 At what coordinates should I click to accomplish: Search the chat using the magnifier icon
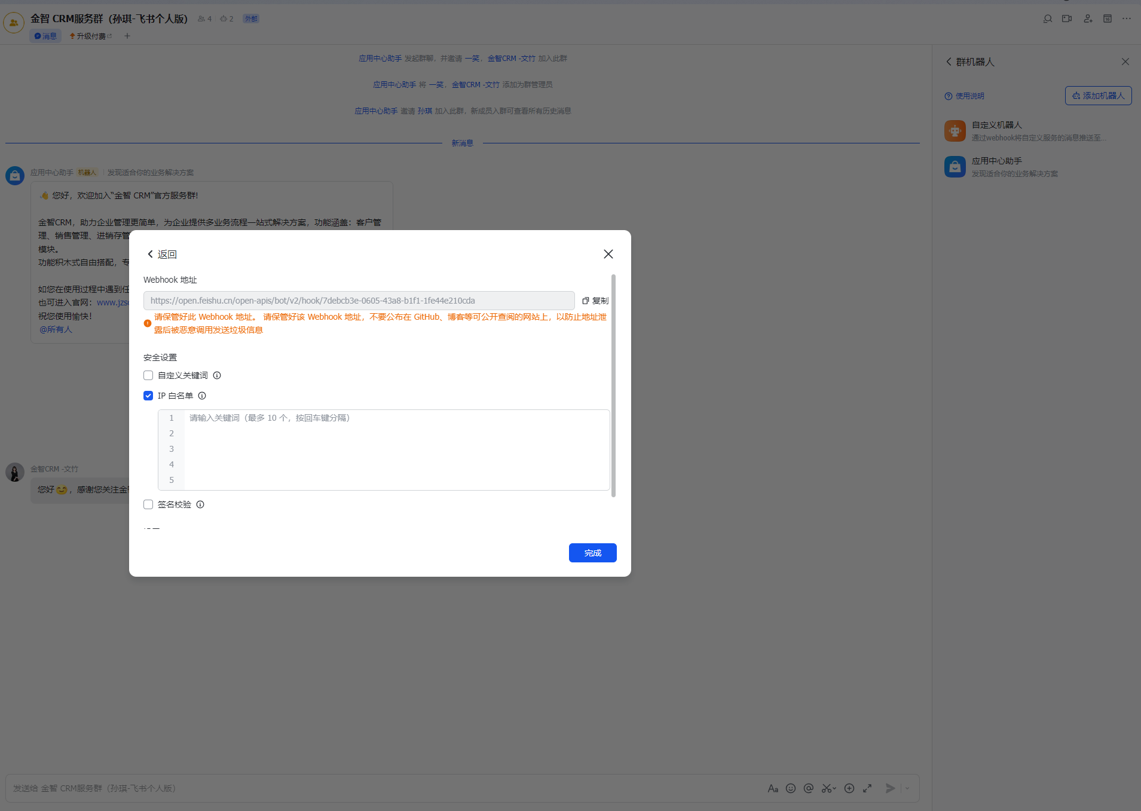tap(1047, 19)
